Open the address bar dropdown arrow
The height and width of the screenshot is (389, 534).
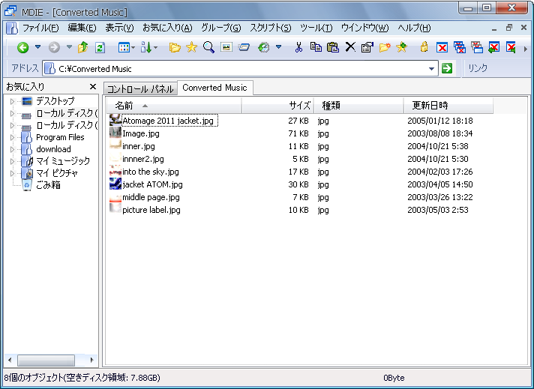[x=431, y=69]
